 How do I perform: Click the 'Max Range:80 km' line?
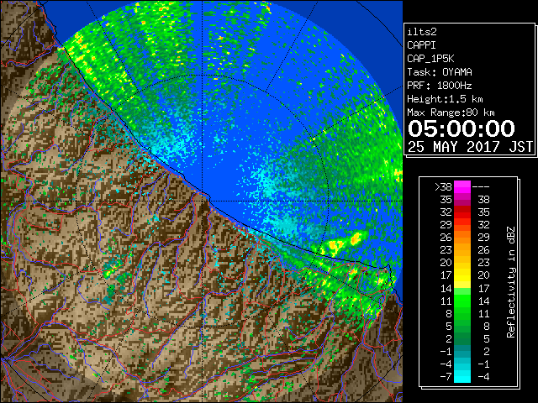point(451,113)
